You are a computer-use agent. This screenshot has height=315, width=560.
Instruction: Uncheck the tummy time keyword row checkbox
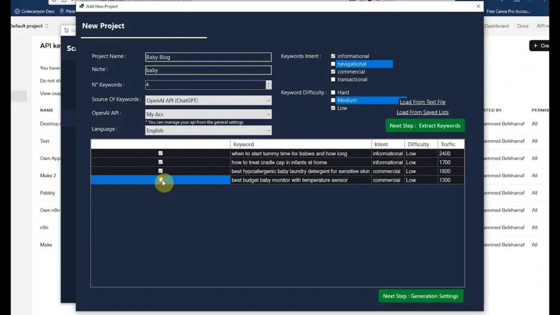(x=160, y=154)
